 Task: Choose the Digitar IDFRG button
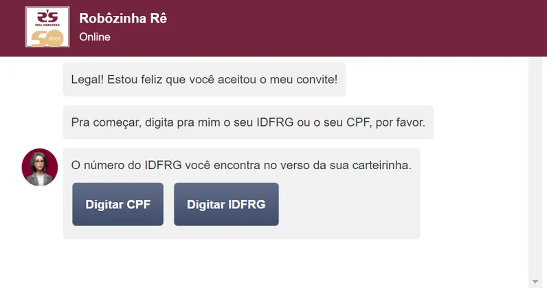click(x=226, y=204)
